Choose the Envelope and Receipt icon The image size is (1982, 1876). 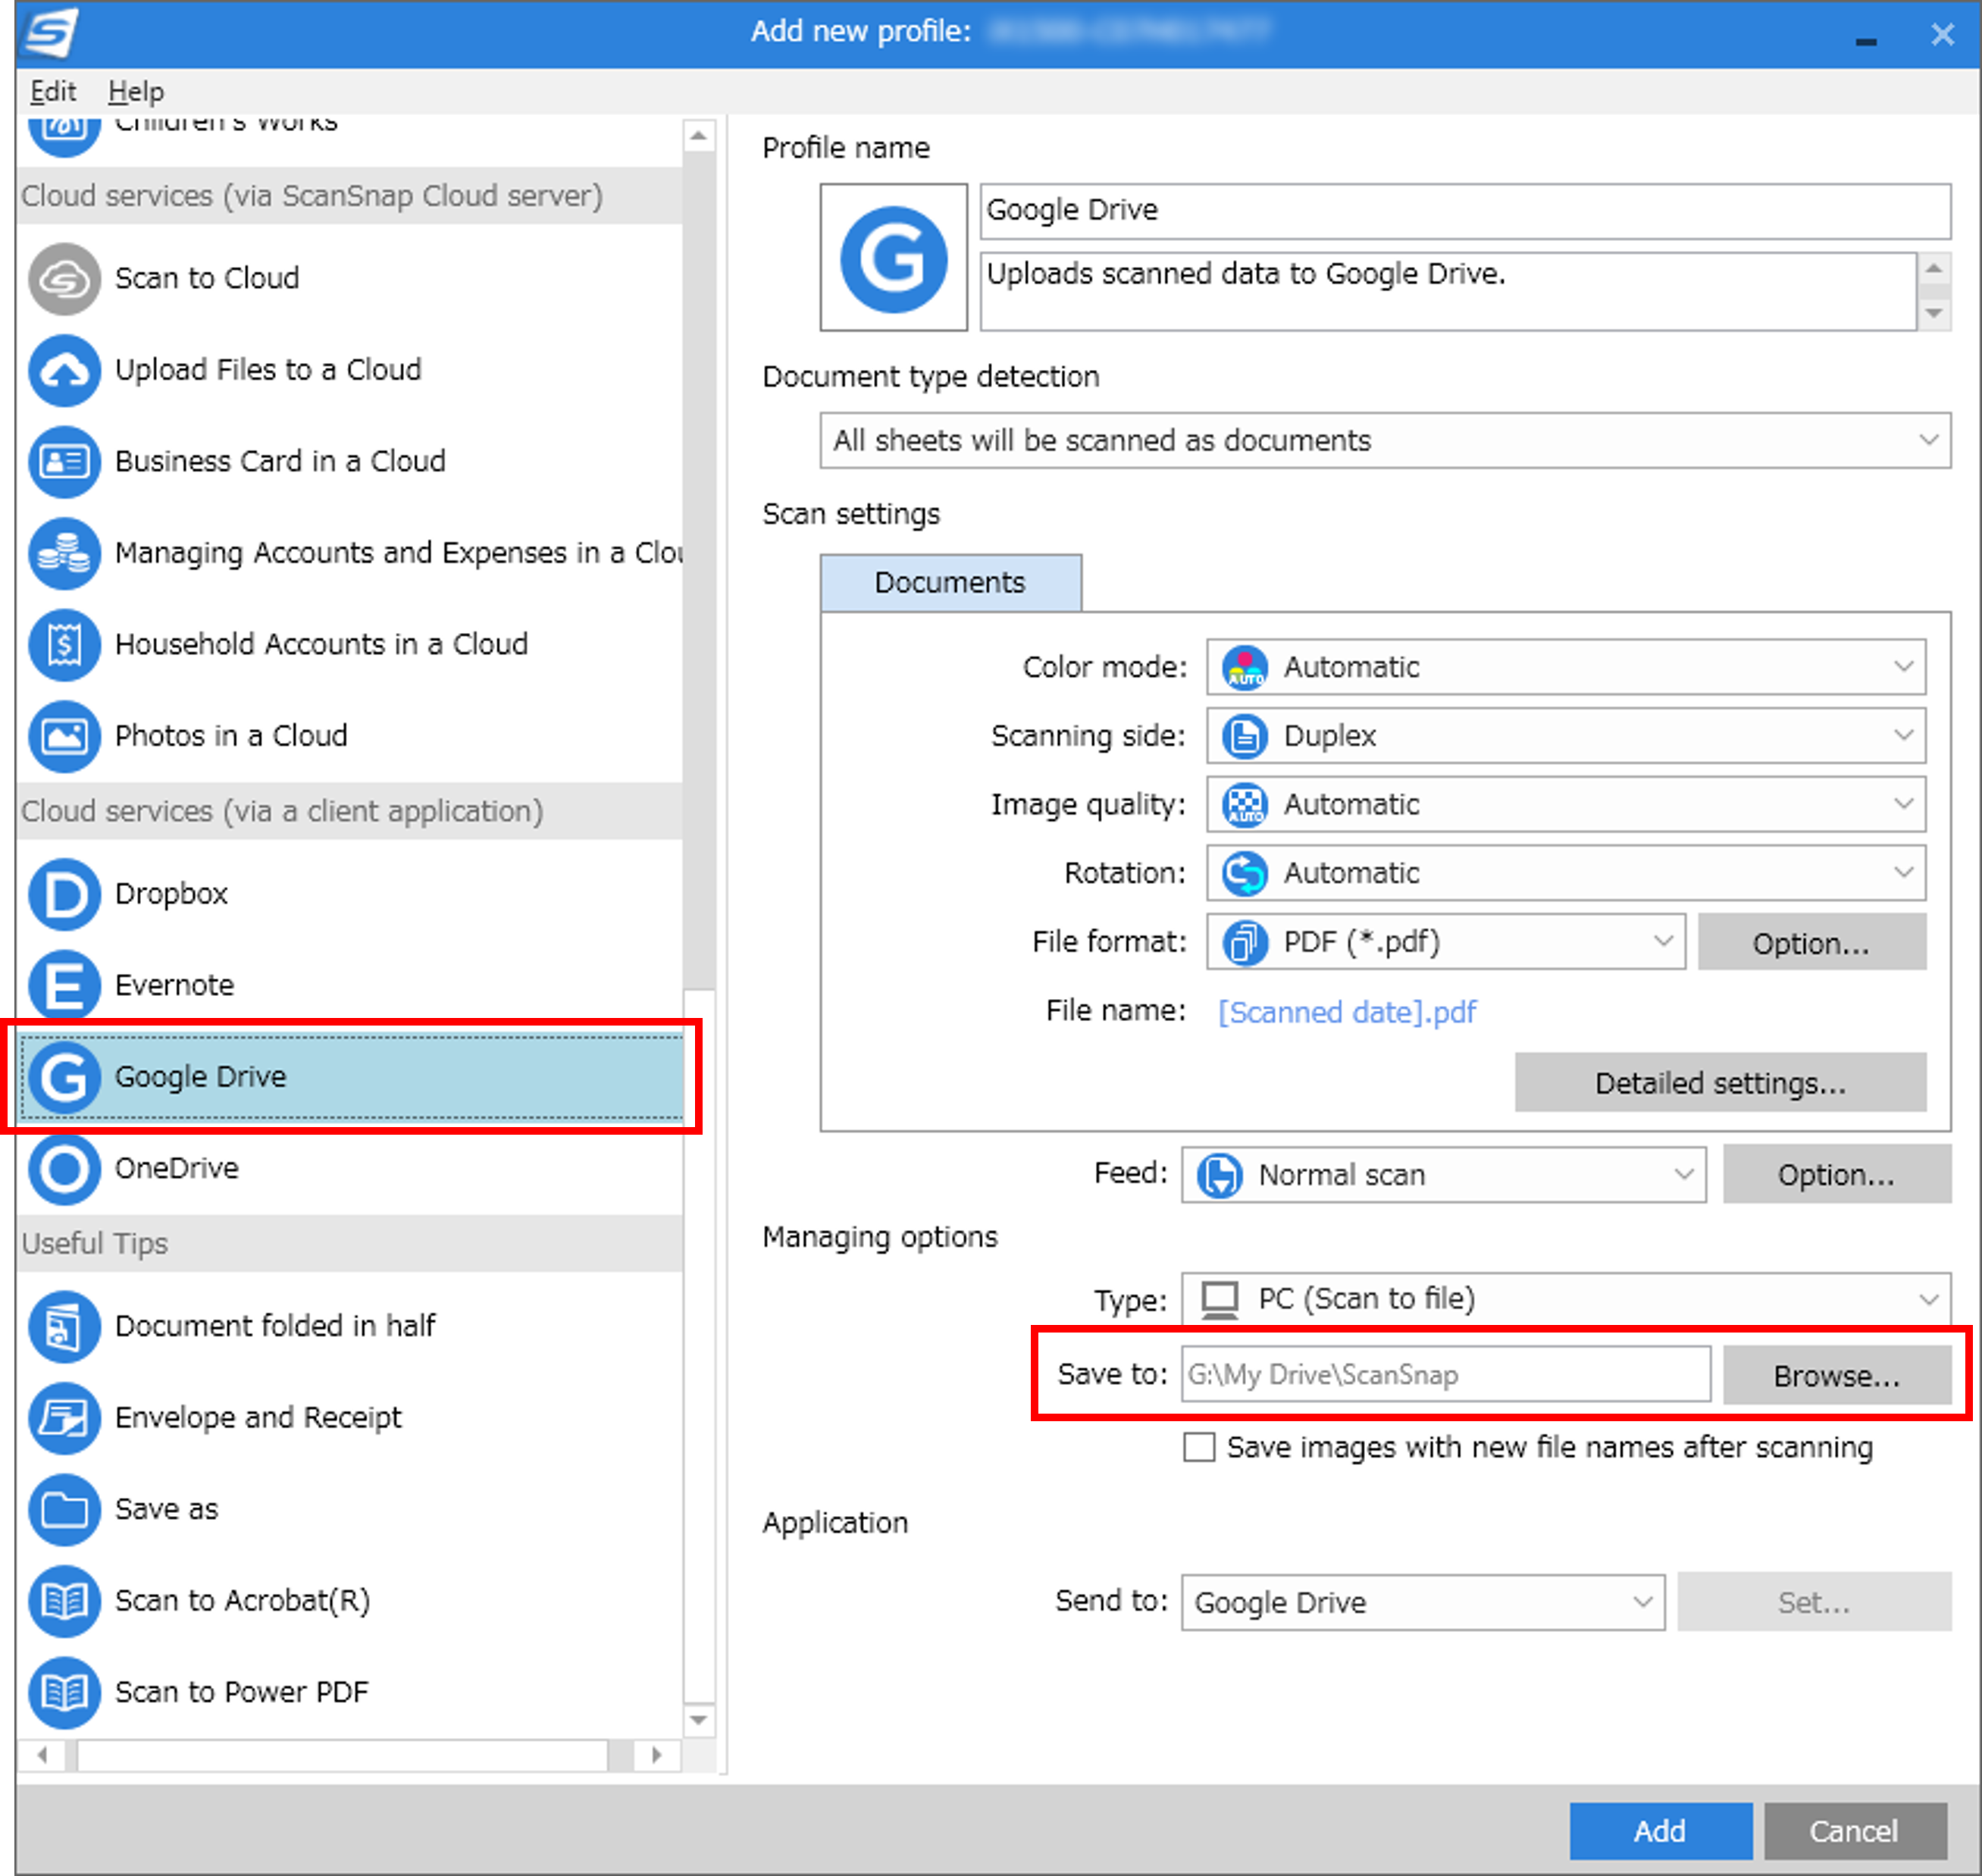point(64,1418)
